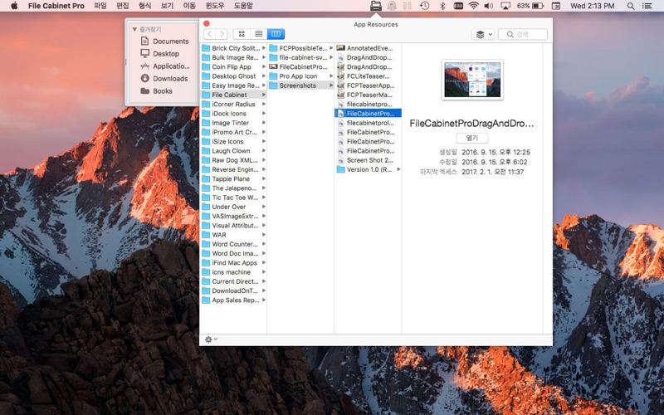Open Desktop in sidebar
Viewport: 664px width, 415px height.
click(160, 54)
